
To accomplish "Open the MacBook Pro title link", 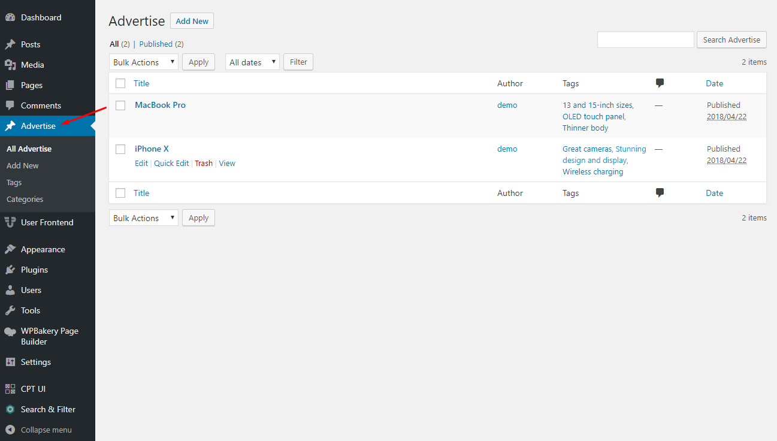I will (x=160, y=105).
